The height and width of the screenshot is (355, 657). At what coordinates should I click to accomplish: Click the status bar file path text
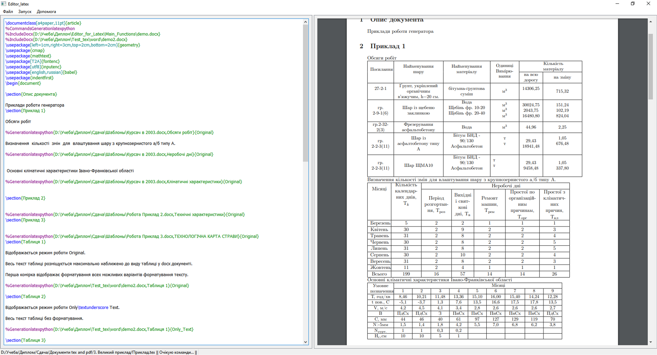[x=78, y=352]
